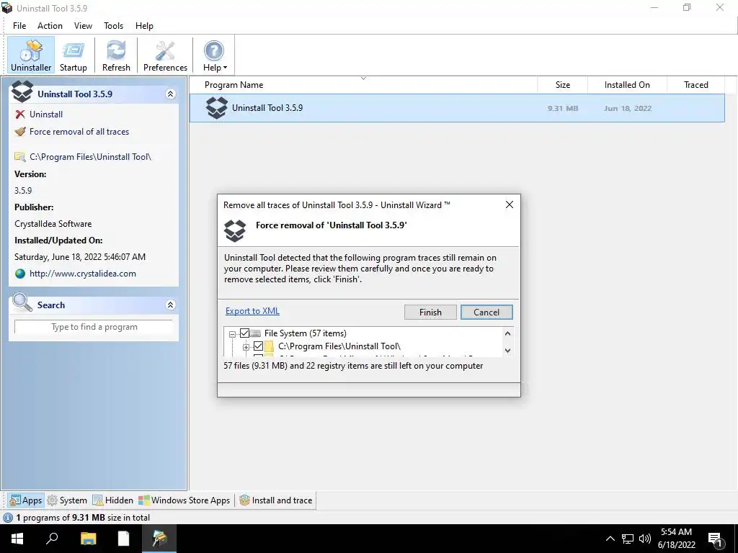Viewport: 738px width, 553px height.
Task: Show hidden system tray icons
Action: (x=610, y=539)
